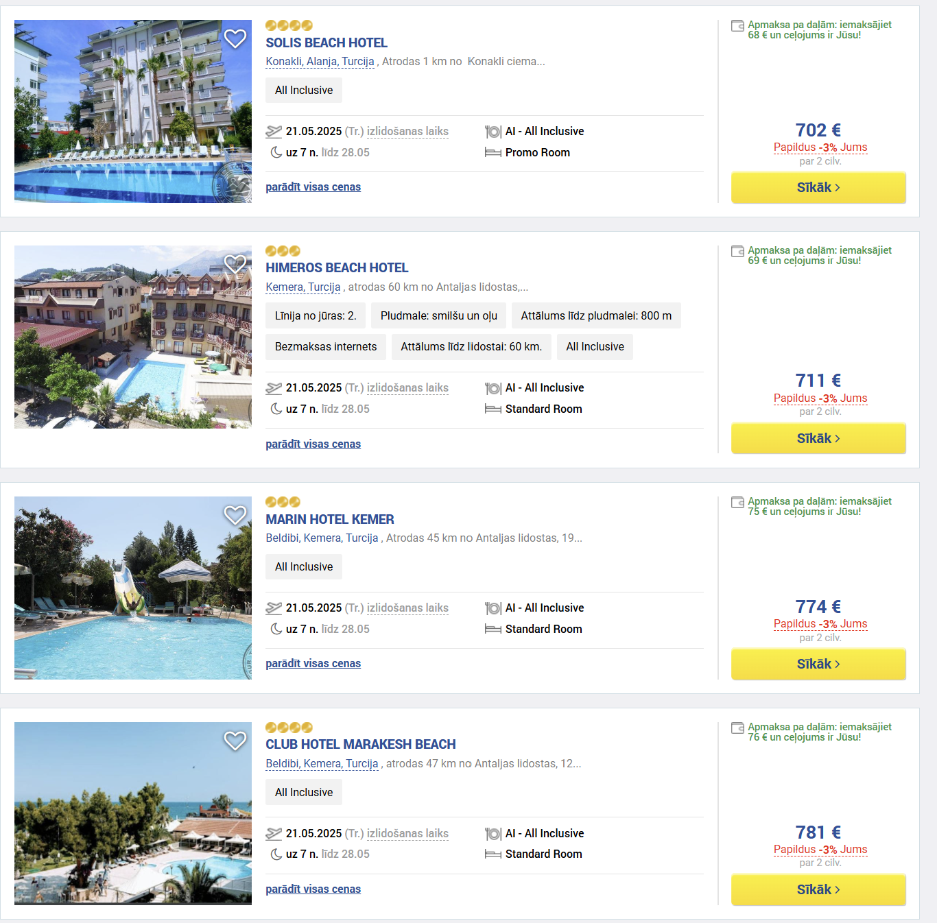Viewport: 937px width, 923px height.
Task: Click installment wallet icon for Himeros Beach Hotel
Action: 737,252
